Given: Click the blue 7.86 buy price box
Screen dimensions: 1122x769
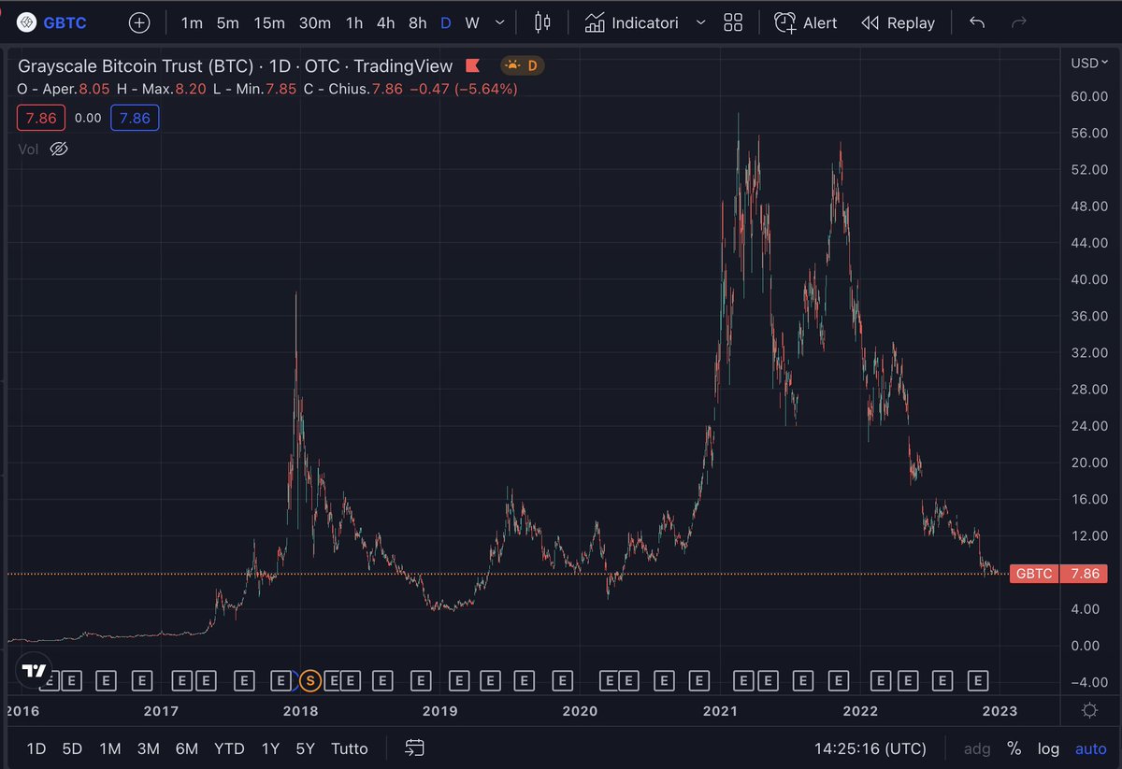Looking at the screenshot, I should click(x=135, y=118).
